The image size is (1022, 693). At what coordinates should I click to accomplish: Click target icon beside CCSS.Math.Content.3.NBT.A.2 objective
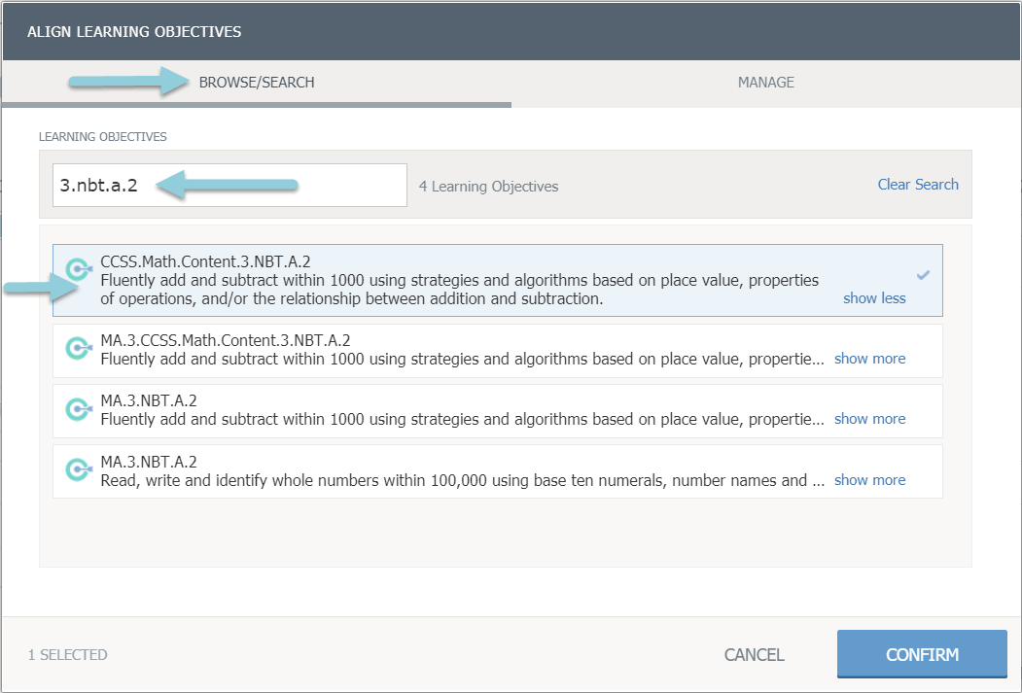click(78, 269)
